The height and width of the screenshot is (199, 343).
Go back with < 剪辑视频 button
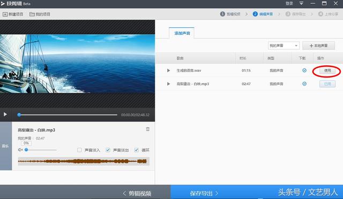click(x=137, y=193)
